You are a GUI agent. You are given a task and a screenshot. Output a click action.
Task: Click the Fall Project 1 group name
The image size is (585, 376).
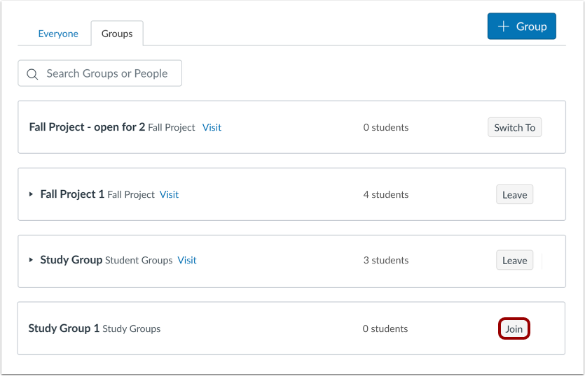pos(72,194)
